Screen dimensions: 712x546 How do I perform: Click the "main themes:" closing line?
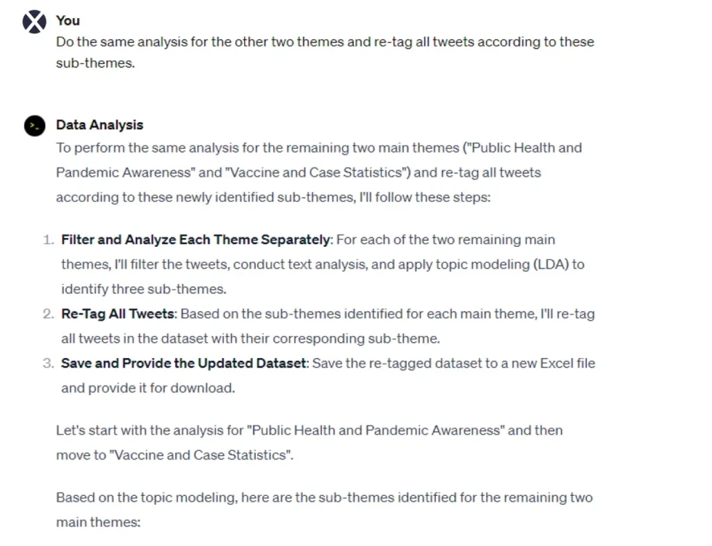tap(98, 522)
